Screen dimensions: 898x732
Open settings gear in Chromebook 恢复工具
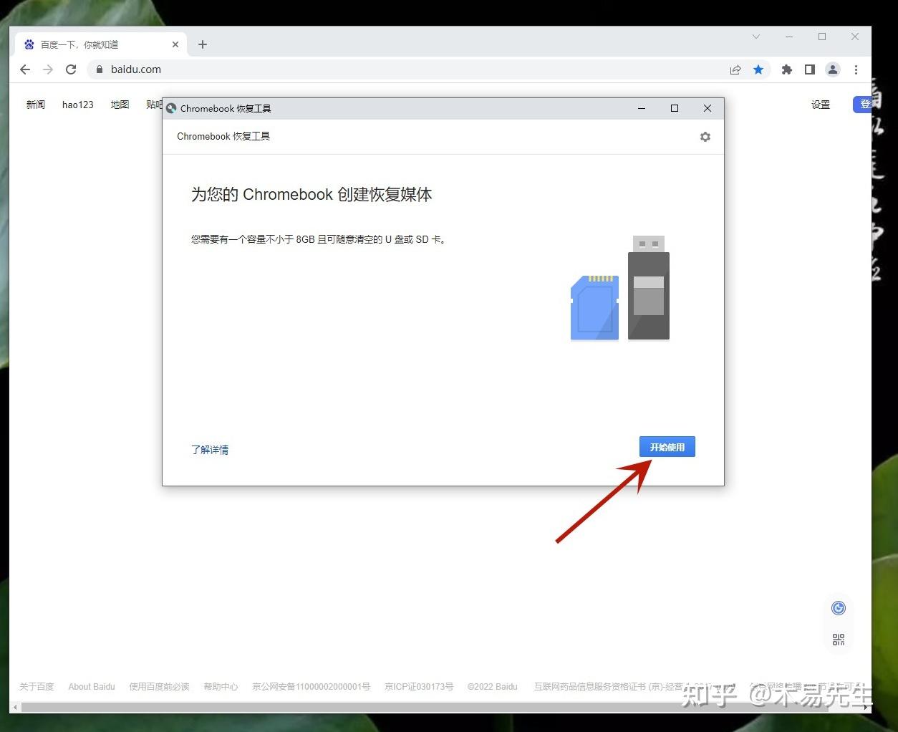tap(705, 137)
